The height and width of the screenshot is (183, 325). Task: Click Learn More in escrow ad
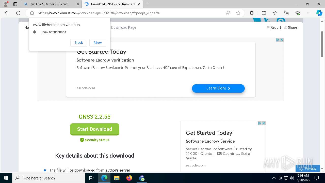(218, 88)
